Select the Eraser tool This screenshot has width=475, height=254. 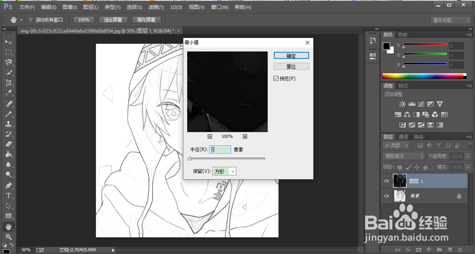tap(9, 144)
